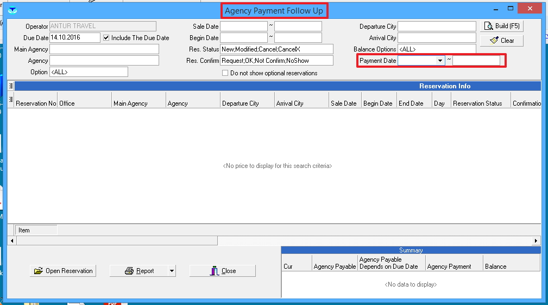548x305 pixels.
Task: Expand the Payment Date start dropdown
Action: pyautogui.click(x=440, y=61)
